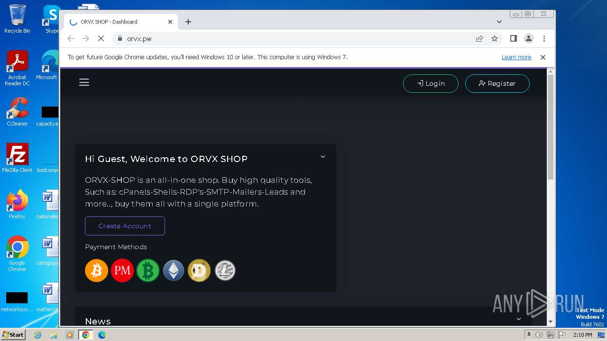Click the Login button

(431, 83)
